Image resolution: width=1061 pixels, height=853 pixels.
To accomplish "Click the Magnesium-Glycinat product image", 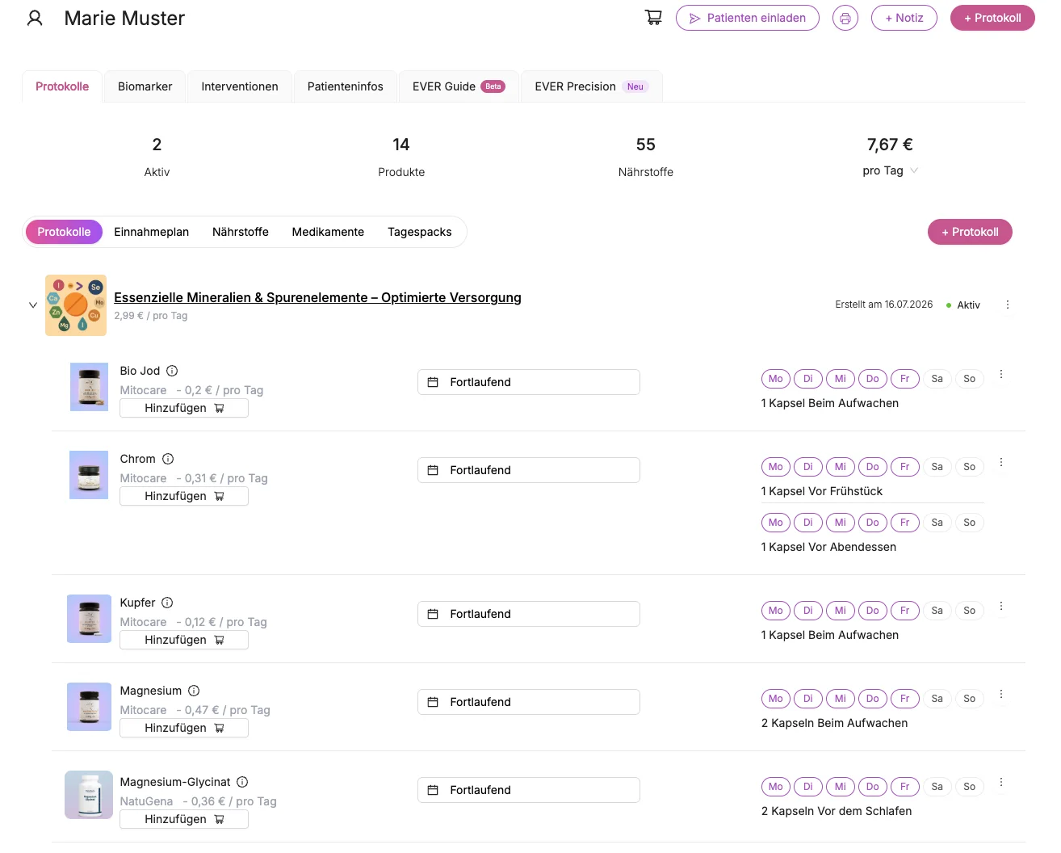I will coord(89,795).
